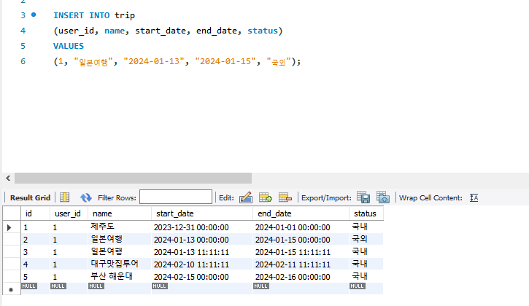Click the export recordset to file icon
The height and width of the screenshot is (306, 529).
pos(363,197)
